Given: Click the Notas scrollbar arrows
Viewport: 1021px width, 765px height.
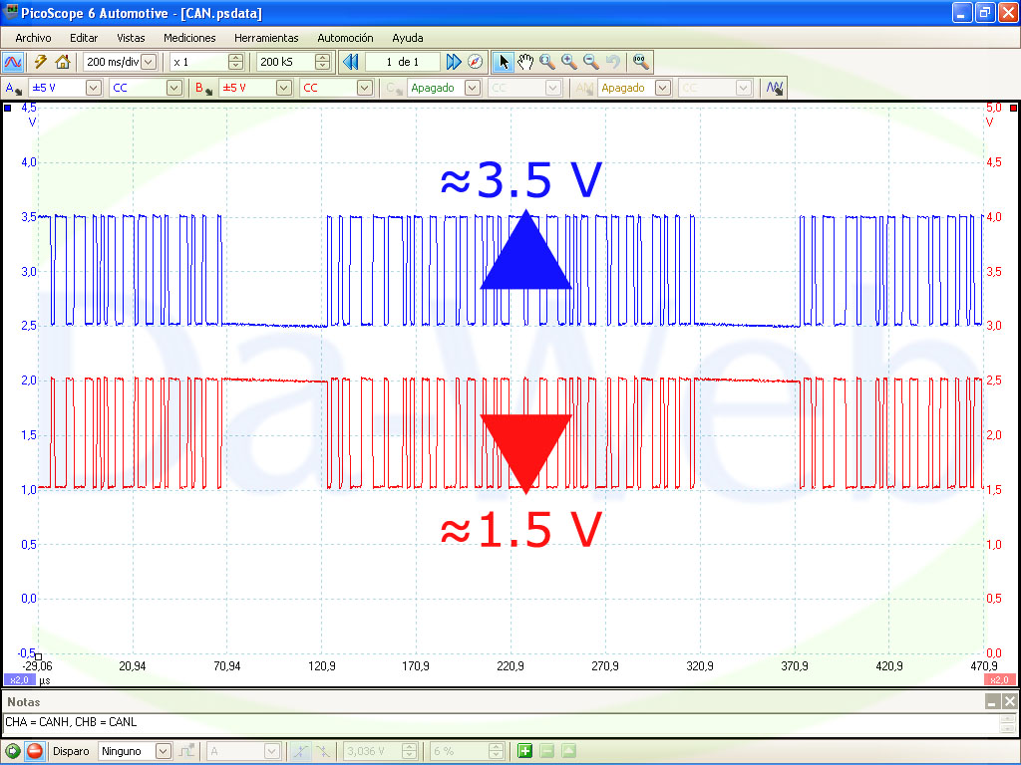Looking at the screenshot, I should pos(1007,723).
